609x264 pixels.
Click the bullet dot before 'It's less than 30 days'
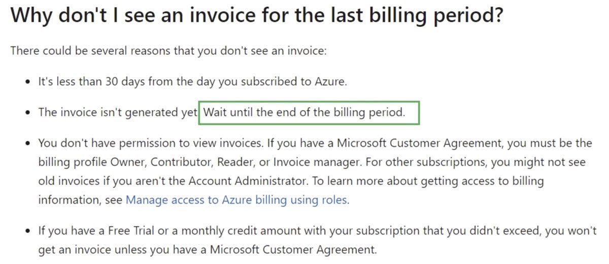pyautogui.click(x=28, y=82)
